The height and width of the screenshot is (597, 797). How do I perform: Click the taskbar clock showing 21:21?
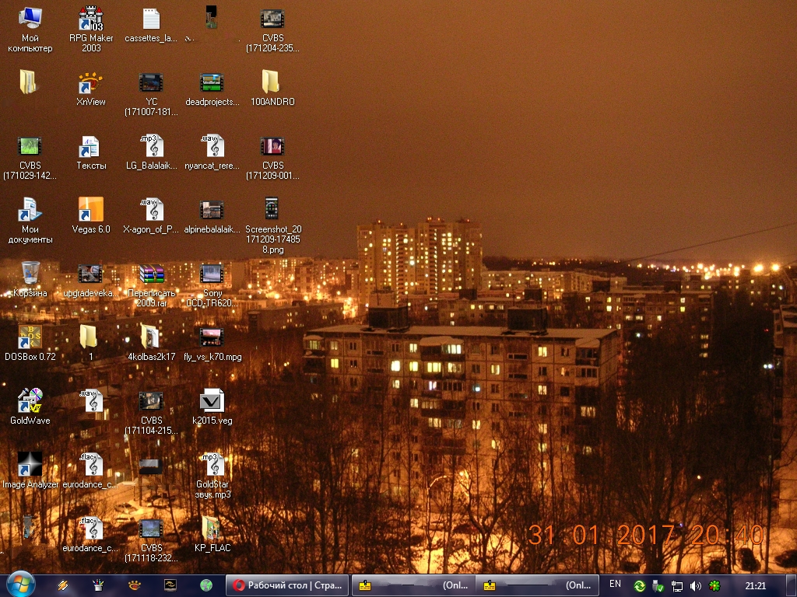(x=755, y=585)
